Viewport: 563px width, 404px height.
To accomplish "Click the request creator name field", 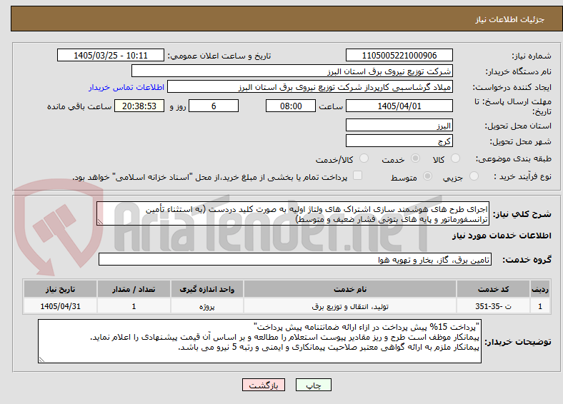I will coord(310,87).
